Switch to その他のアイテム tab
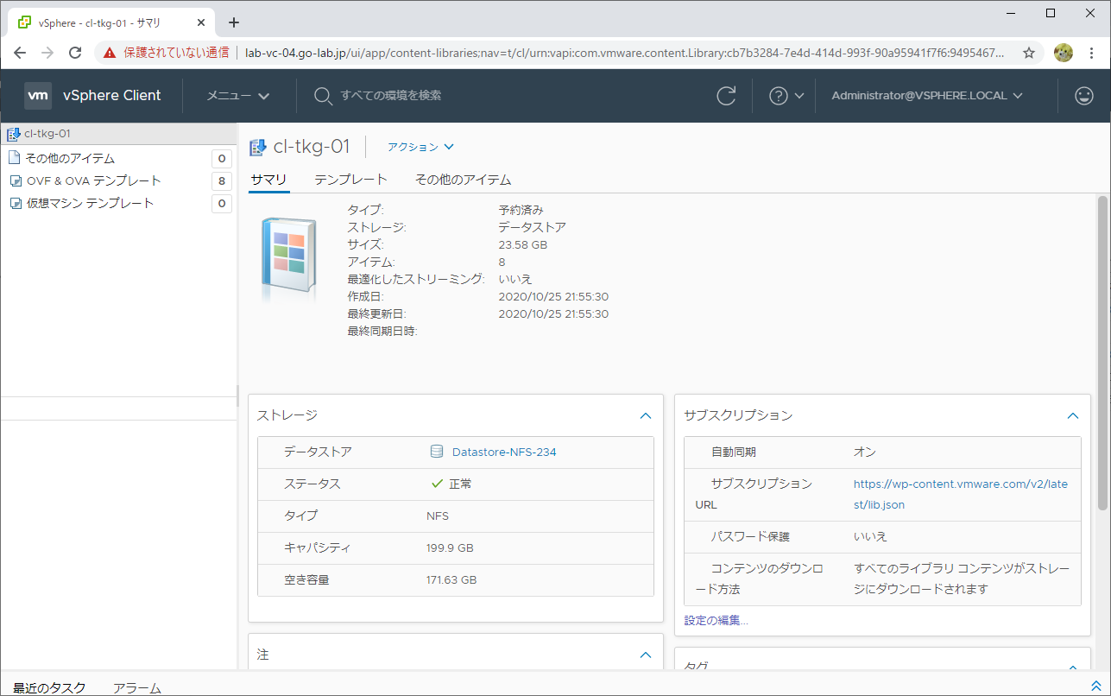 [463, 180]
